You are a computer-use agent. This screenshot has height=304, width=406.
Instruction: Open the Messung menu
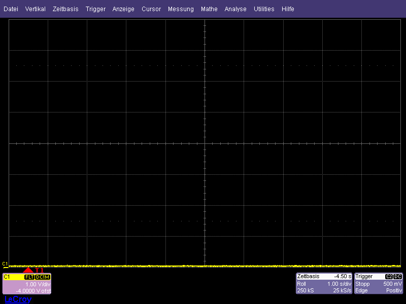point(181,9)
